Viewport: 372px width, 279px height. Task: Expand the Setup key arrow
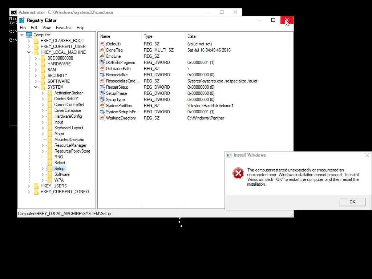[x=43, y=169]
